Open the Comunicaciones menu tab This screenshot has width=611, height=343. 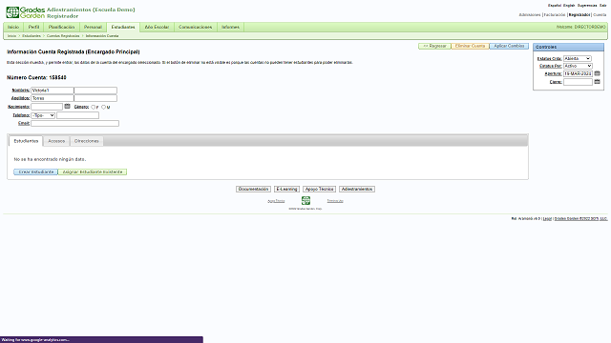click(195, 28)
